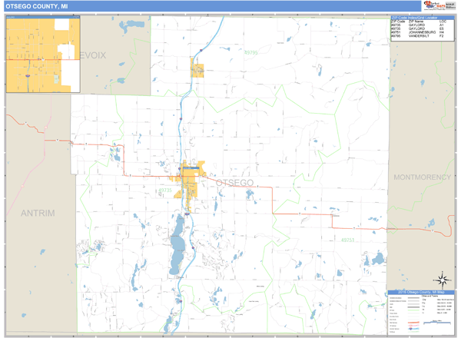Click the 2015 Otsego County legend title
This screenshot has height=338, width=461.
[x=418, y=293]
